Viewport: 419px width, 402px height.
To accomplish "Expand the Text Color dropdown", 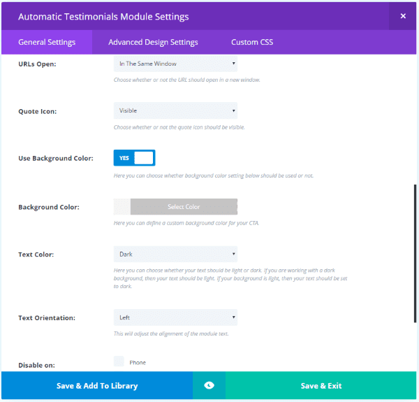I will 175,254.
